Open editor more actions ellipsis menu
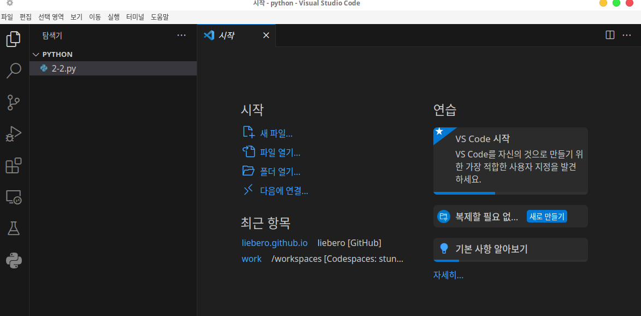 [627, 35]
